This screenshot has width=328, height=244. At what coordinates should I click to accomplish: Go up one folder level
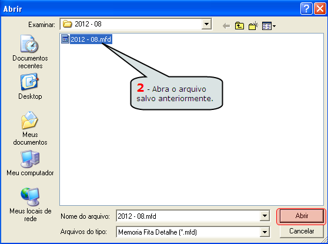point(239,26)
